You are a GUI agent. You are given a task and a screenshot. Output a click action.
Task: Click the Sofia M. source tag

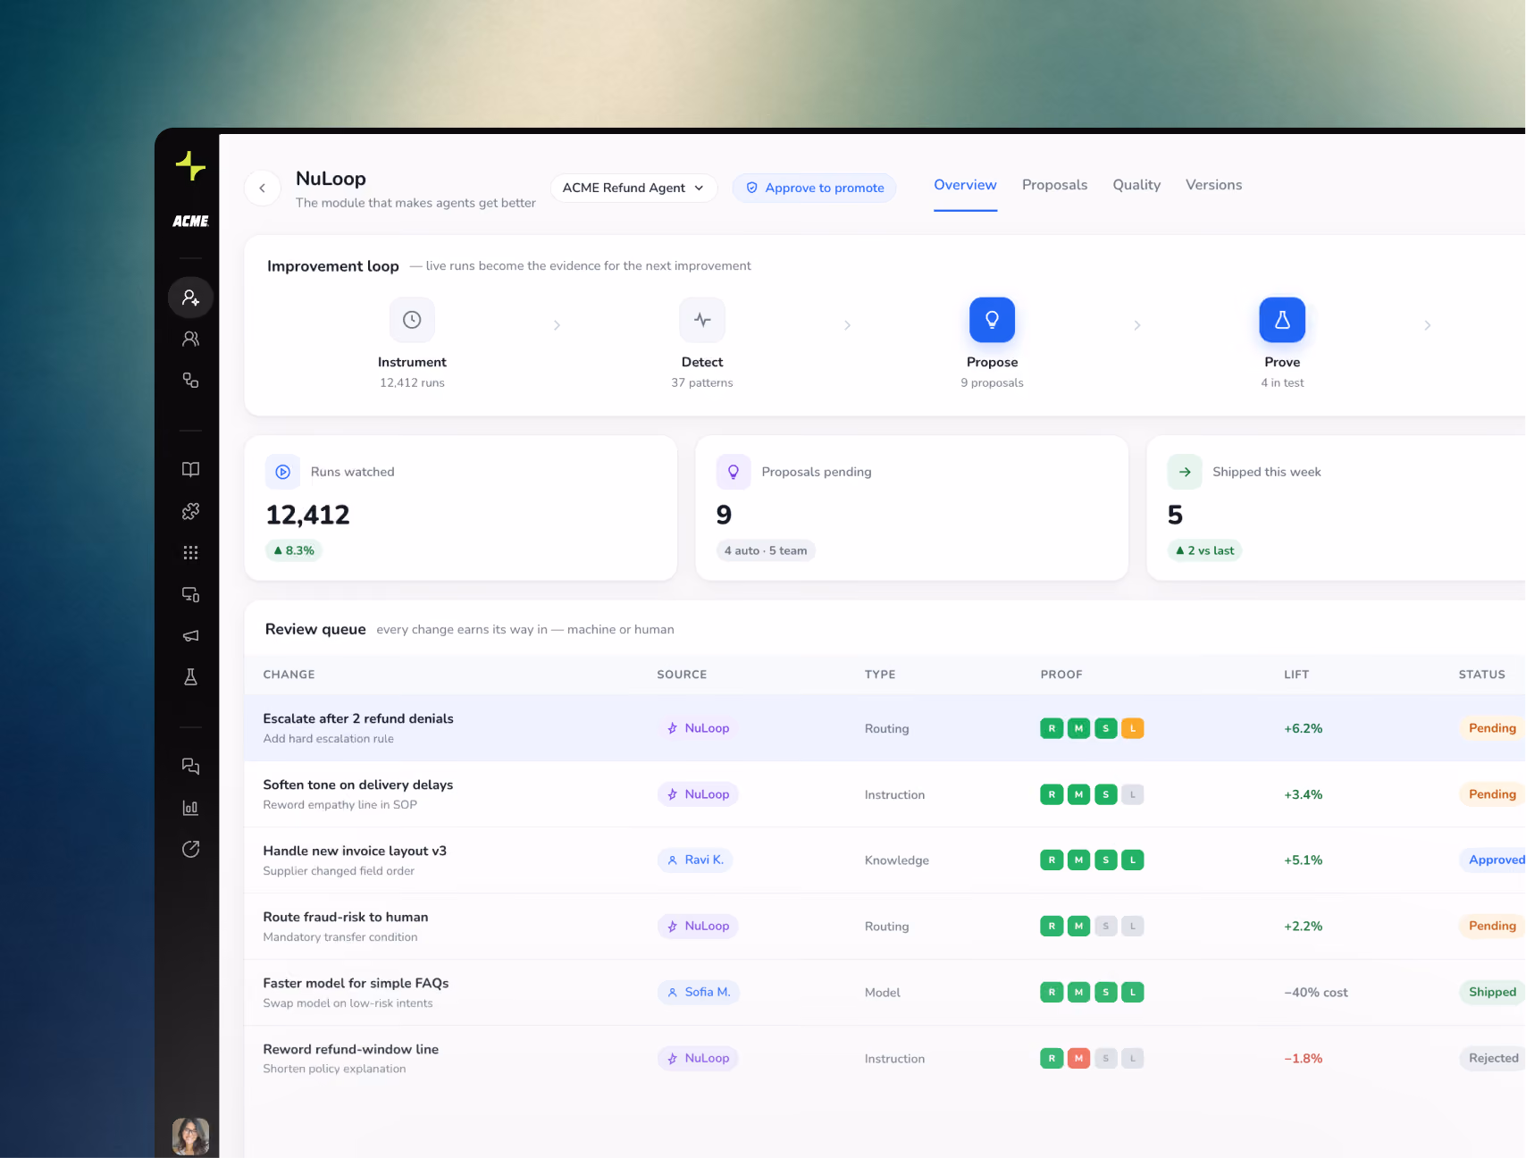pos(699,992)
